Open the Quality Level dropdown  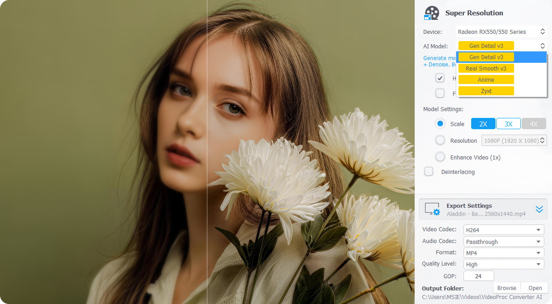click(x=504, y=264)
